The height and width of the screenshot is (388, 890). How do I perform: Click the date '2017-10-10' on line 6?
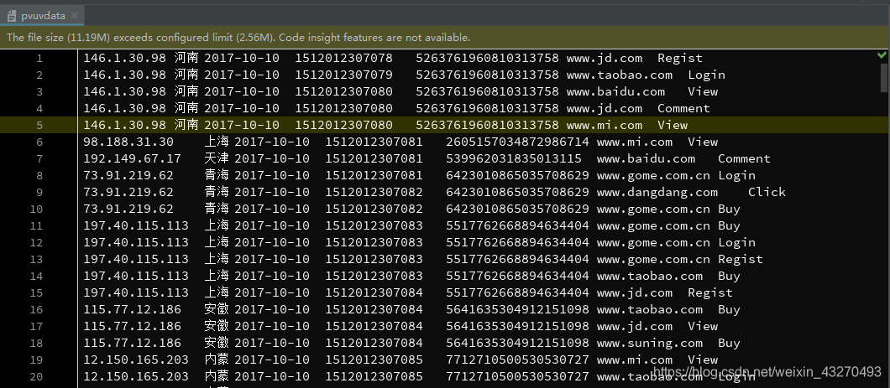click(272, 142)
